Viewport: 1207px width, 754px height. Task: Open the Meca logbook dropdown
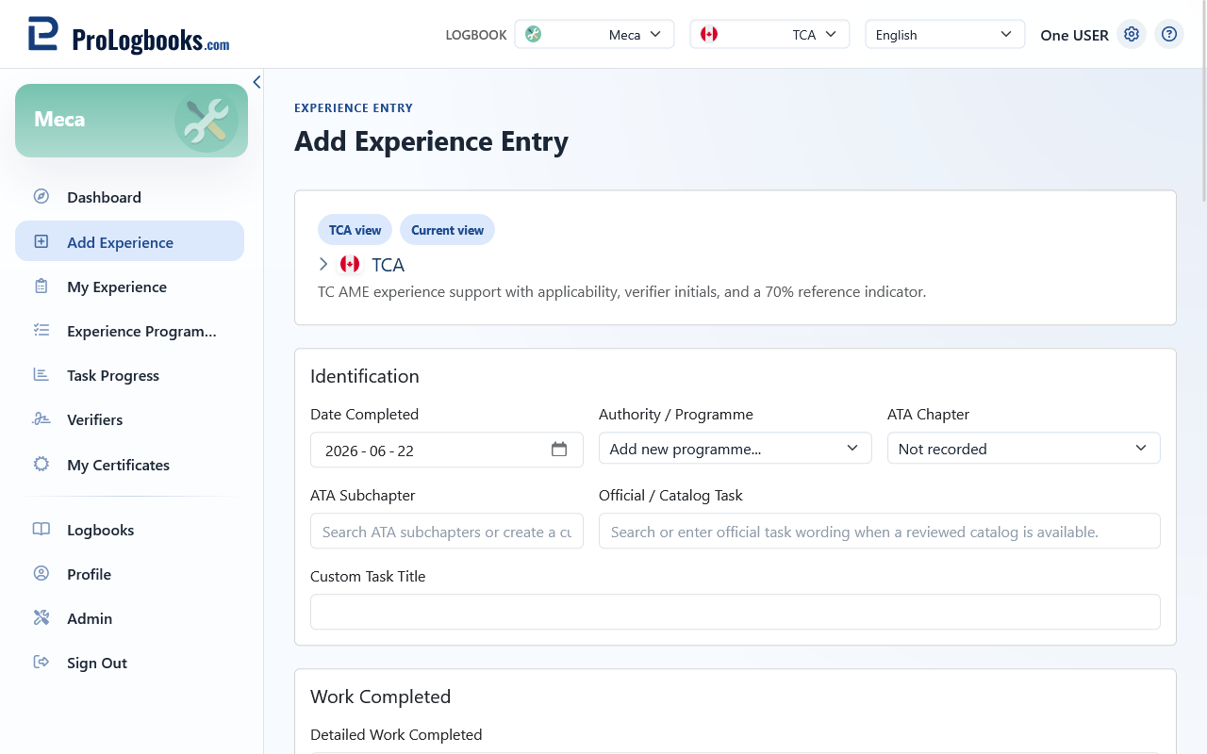(x=594, y=34)
